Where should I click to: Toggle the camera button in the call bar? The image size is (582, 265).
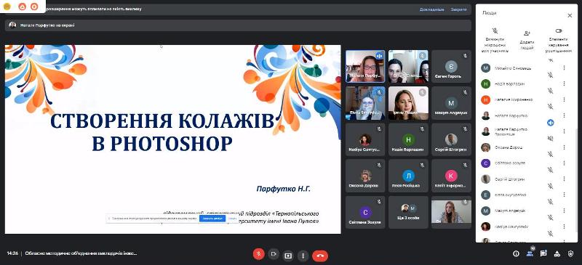(x=274, y=254)
